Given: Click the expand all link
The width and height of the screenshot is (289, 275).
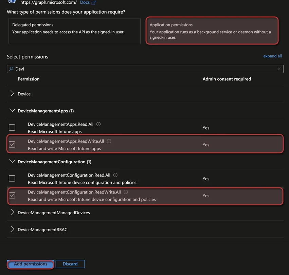Looking at the screenshot, I should coord(272,56).
